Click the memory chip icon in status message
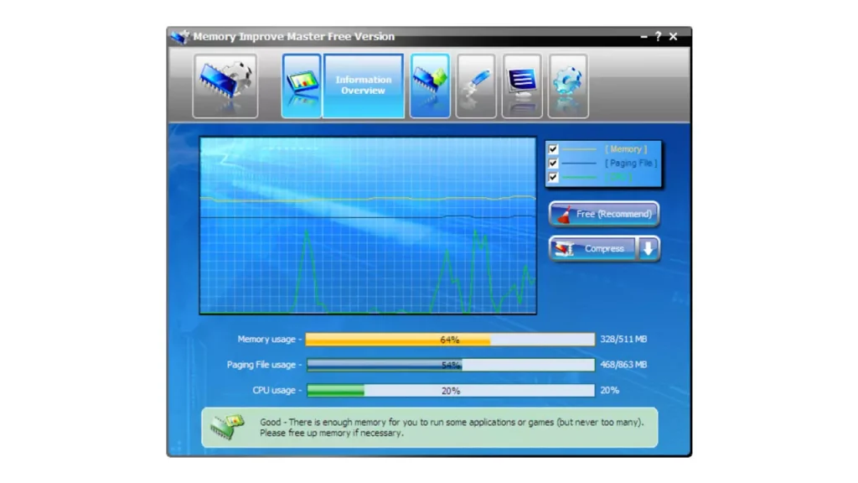This screenshot has width=858, height=483. click(227, 427)
